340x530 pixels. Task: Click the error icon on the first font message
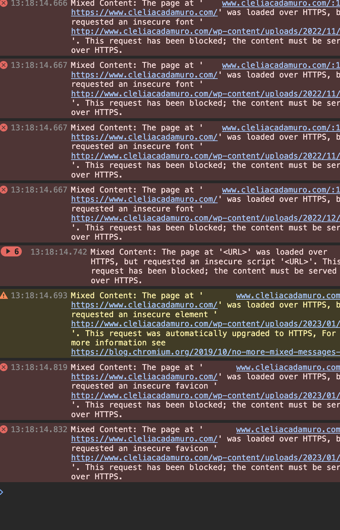[x=4, y=4]
